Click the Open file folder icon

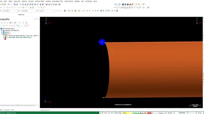point(3,4)
